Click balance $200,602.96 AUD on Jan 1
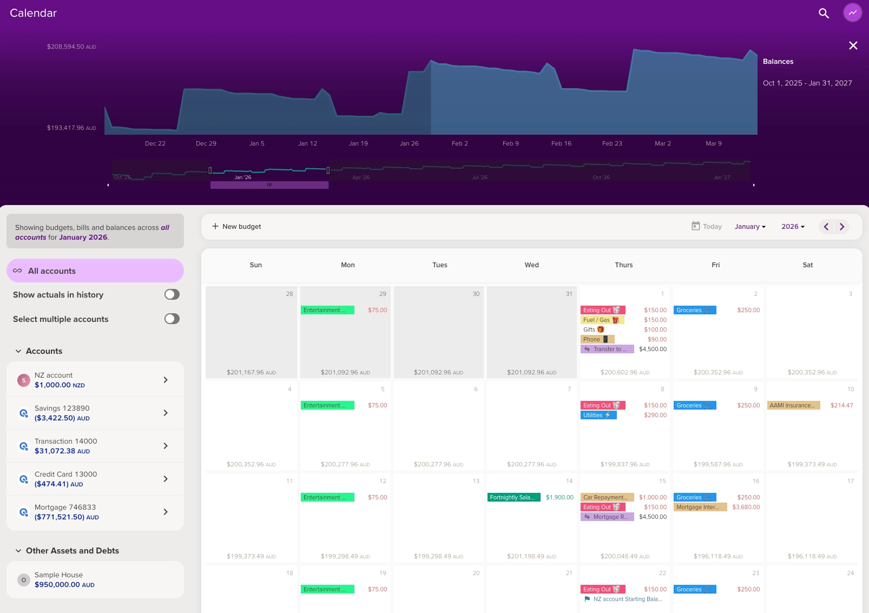Viewport: 869px width, 613px height. (625, 372)
